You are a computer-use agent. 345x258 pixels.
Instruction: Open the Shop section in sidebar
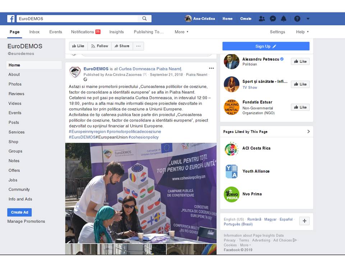tap(13, 142)
